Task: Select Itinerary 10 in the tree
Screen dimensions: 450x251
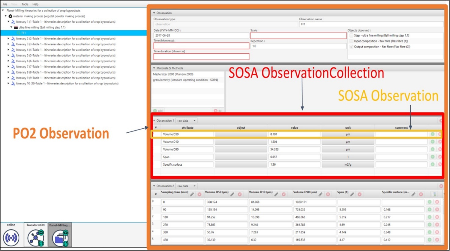Action: coord(67,84)
